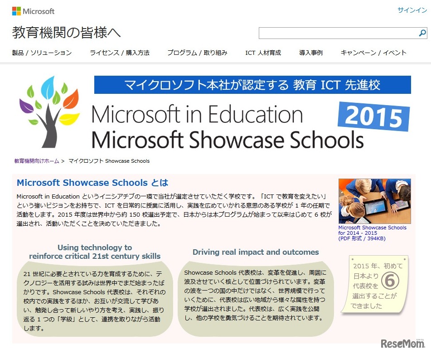The height and width of the screenshot is (354, 431).
Task: Click the Microsoft logo
Action: (x=33, y=11)
